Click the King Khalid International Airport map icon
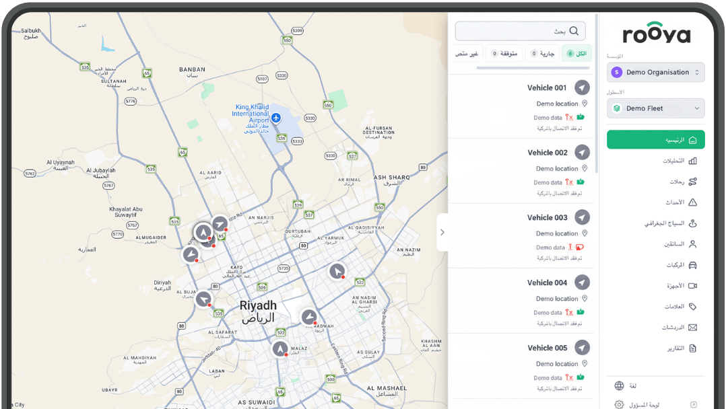The height and width of the screenshot is (409, 726). point(276,118)
